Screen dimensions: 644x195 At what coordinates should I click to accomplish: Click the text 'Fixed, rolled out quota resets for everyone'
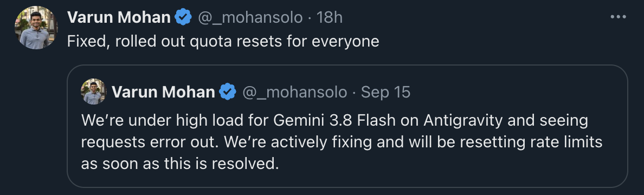pos(223,42)
